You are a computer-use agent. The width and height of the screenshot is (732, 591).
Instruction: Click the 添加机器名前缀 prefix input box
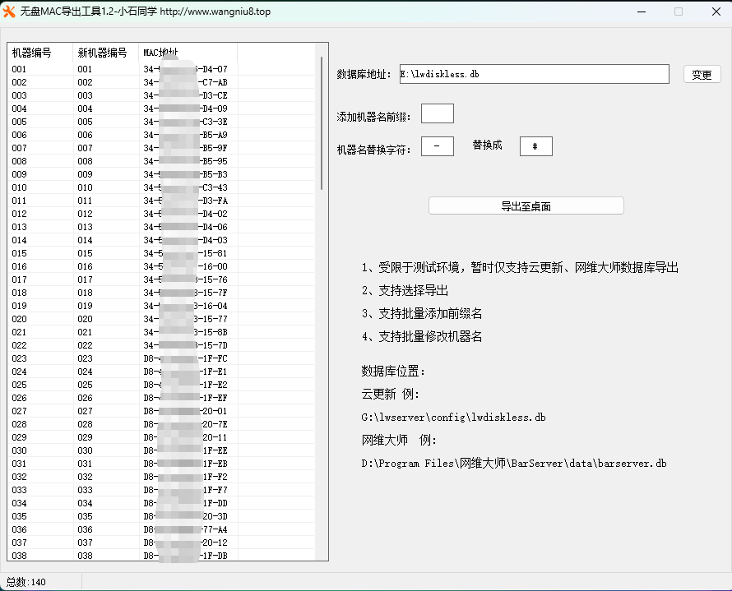(x=437, y=113)
